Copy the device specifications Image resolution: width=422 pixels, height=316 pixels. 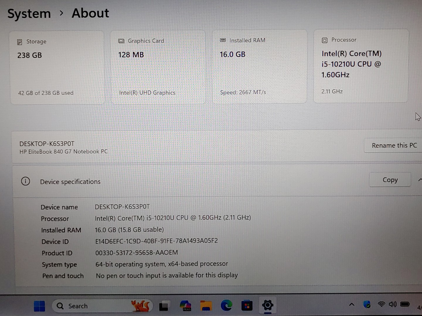[390, 180]
